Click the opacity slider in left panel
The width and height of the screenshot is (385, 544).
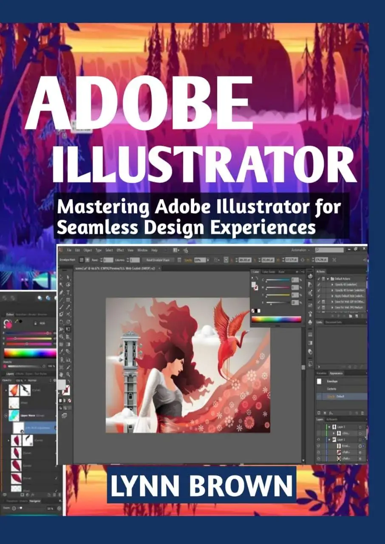[27, 366]
